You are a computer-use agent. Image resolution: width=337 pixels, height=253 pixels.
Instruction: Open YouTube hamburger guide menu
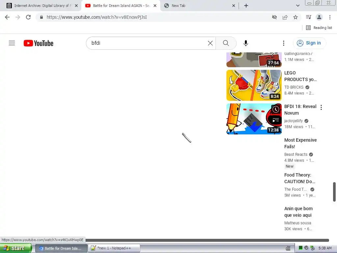(12, 43)
